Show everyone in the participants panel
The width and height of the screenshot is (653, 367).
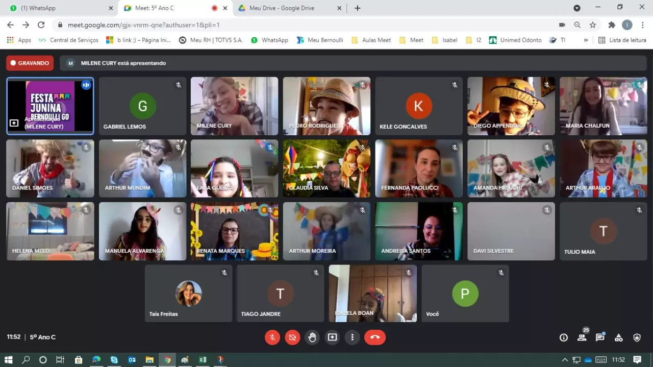coord(582,337)
